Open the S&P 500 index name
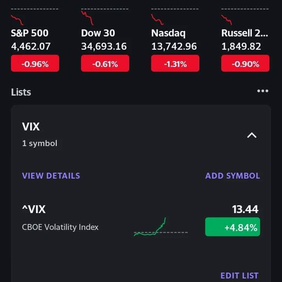This screenshot has width=282, height=282. [x=30, y=33]
